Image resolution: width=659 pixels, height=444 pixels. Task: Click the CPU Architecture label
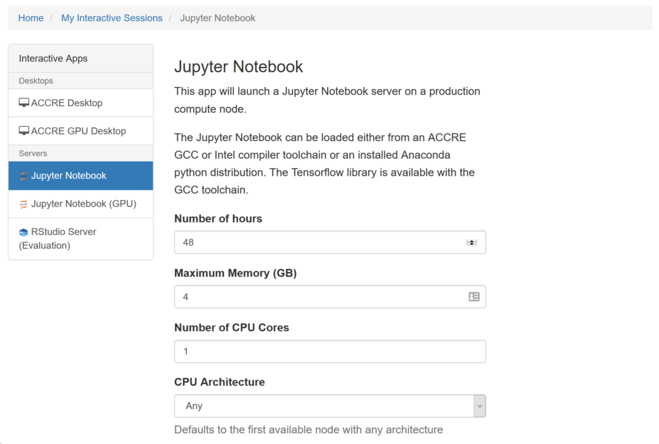[x=219, y=382]
